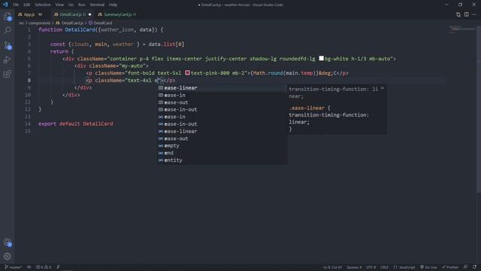Switch to the SummaryCard.js tab
This screenshot has width=481, height=271.
(117, 14)
